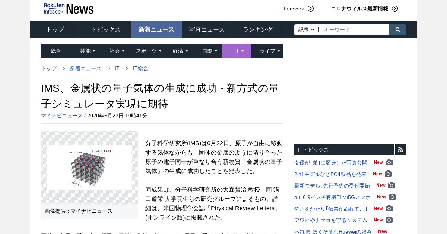Open the Rakuten Infoseek News logo
This screenshot has height=234, width=447.
(x=69, y=8)
